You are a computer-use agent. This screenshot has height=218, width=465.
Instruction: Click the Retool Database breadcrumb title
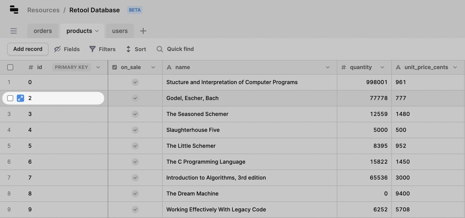tap(94, 10)
